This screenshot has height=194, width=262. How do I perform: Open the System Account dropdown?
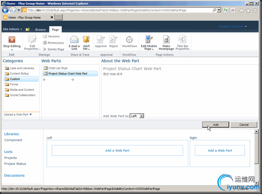click(x=233, y=26)
